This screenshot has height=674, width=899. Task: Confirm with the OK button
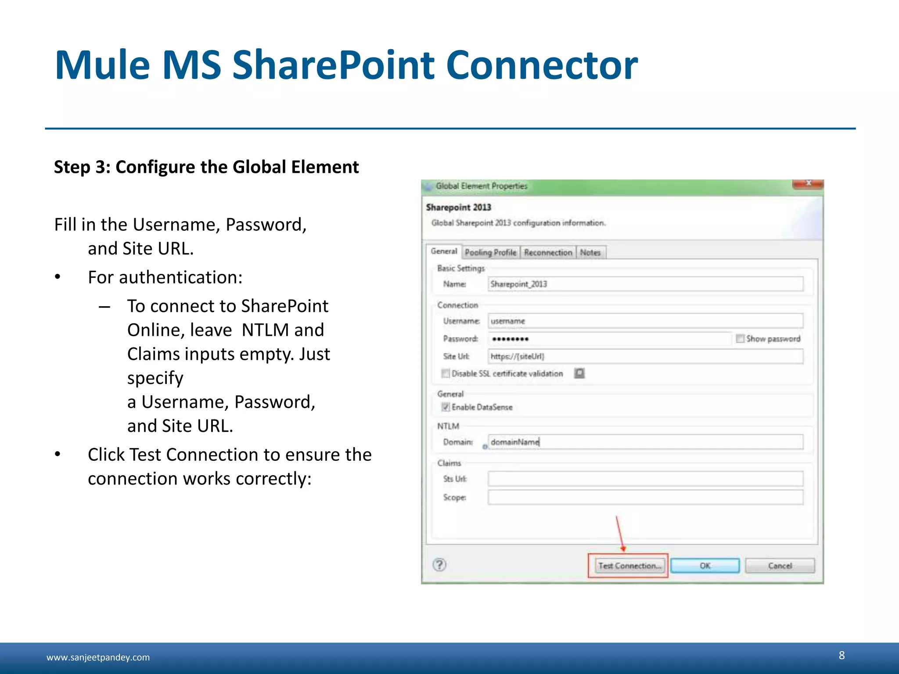pyautogui.click(x=705, y=566)
